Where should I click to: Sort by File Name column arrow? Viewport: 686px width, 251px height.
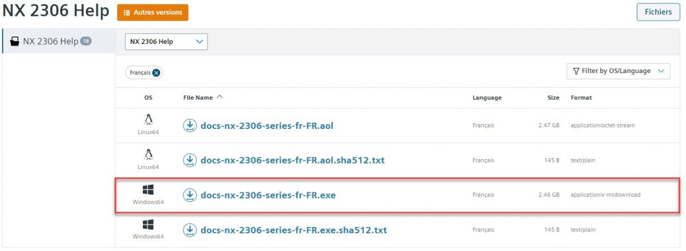pos(220,98)
